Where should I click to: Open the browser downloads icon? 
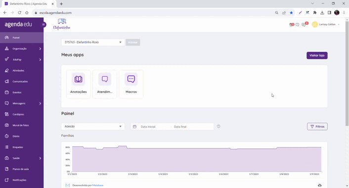tap(322, 13)
